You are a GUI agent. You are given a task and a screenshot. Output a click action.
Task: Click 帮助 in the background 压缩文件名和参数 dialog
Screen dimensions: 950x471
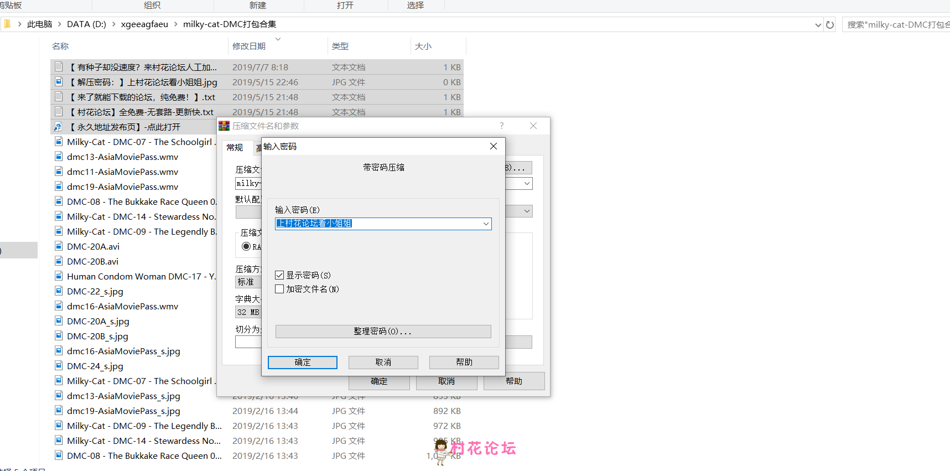[x=514, y=381]
